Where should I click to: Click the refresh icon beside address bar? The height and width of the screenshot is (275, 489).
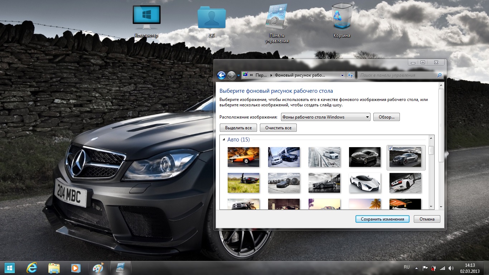point(350,75)
